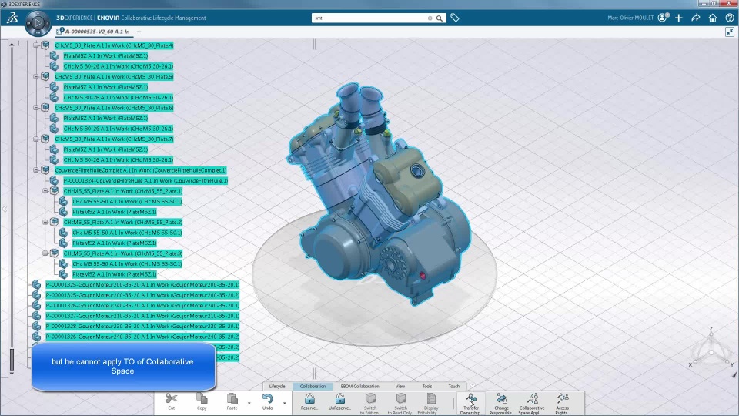Screen dimensions: 739x416
Task: Click the 3DS compass logo icon
Action: pyautogui.click(x=12, y=18)
